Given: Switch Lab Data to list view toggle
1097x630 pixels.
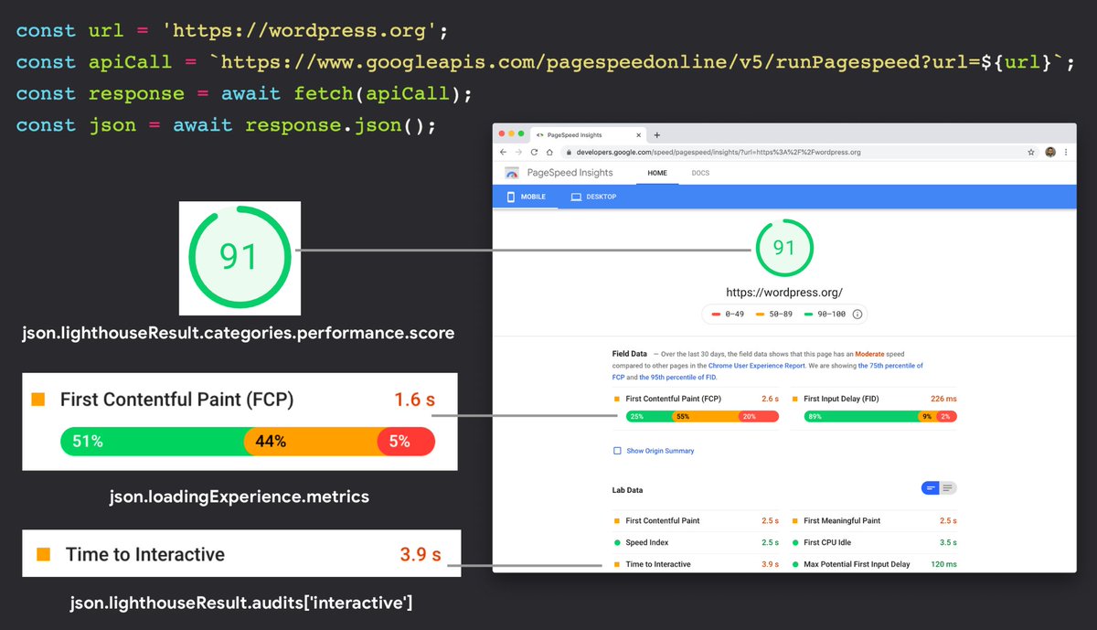Looking at the screenshot, I should coord(947,487).
